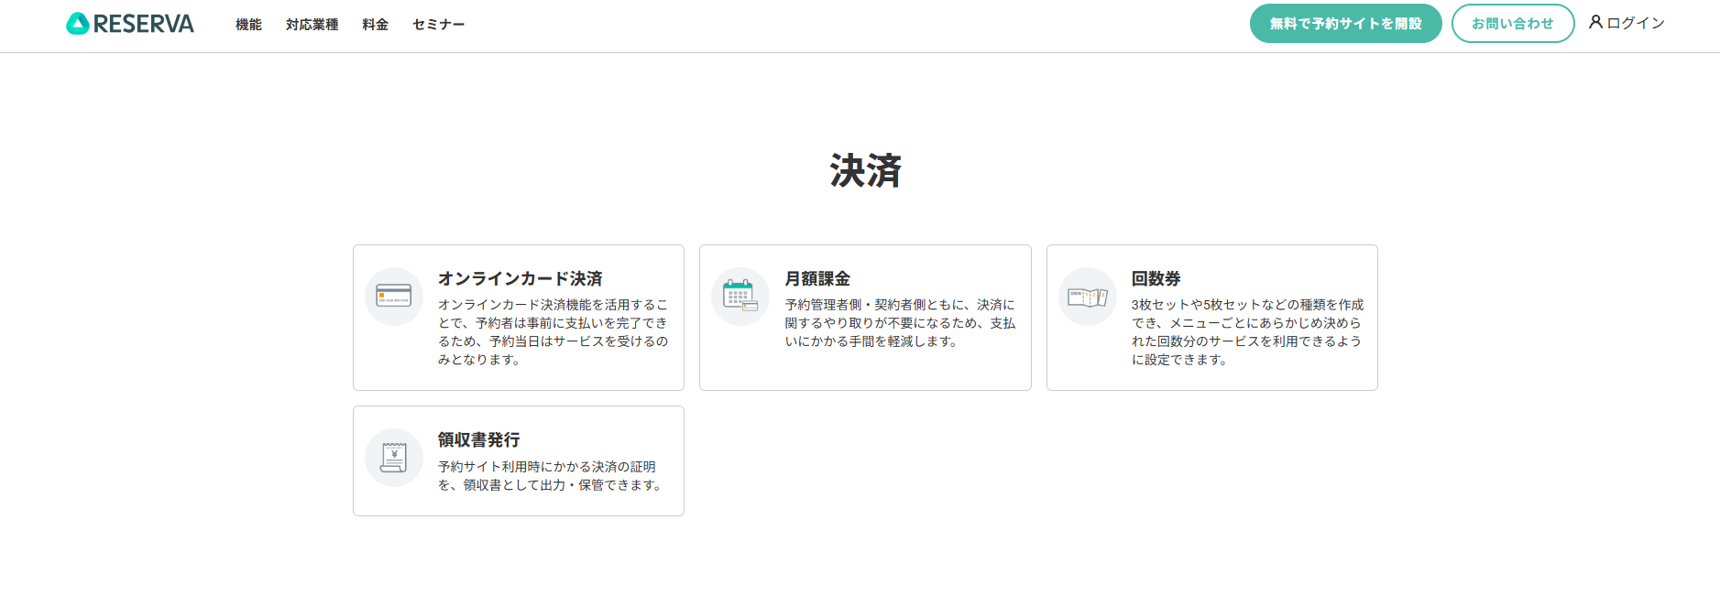This screenshot has width=1720, height=606.
Task: Click the お問い合わせ button
Action: (1513, 24)
